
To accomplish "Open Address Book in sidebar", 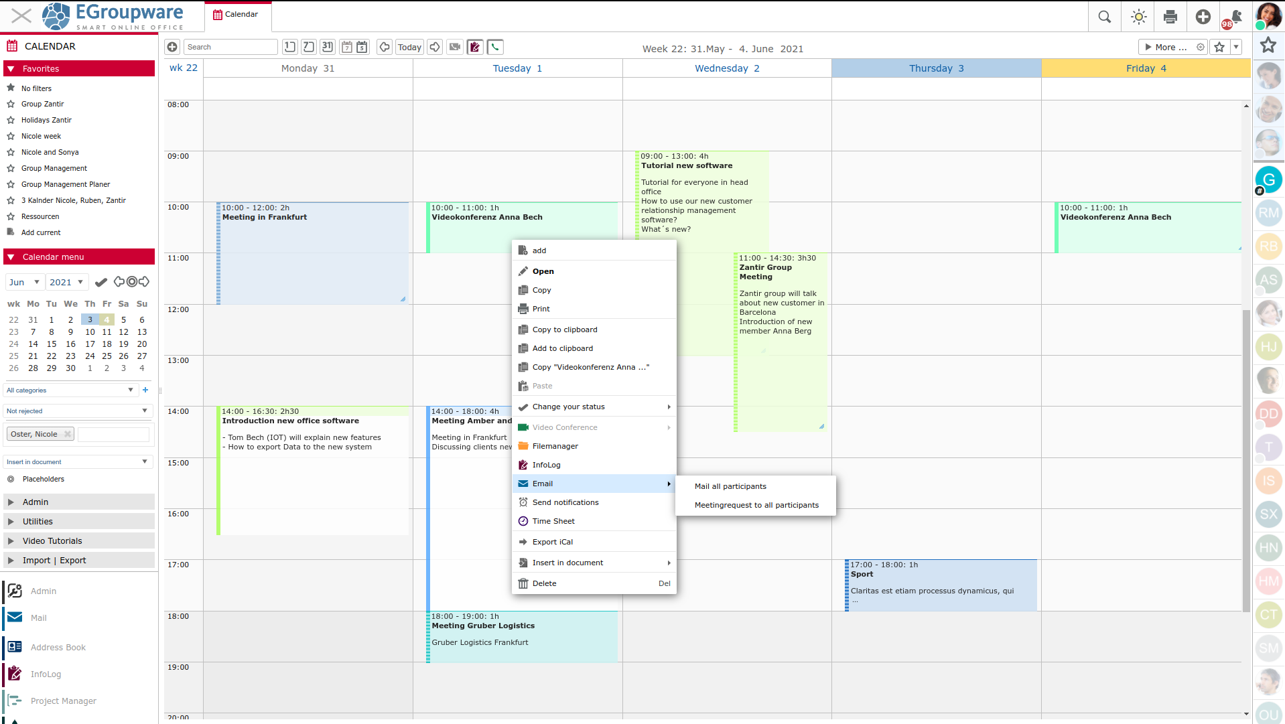I will pos(58,647).
